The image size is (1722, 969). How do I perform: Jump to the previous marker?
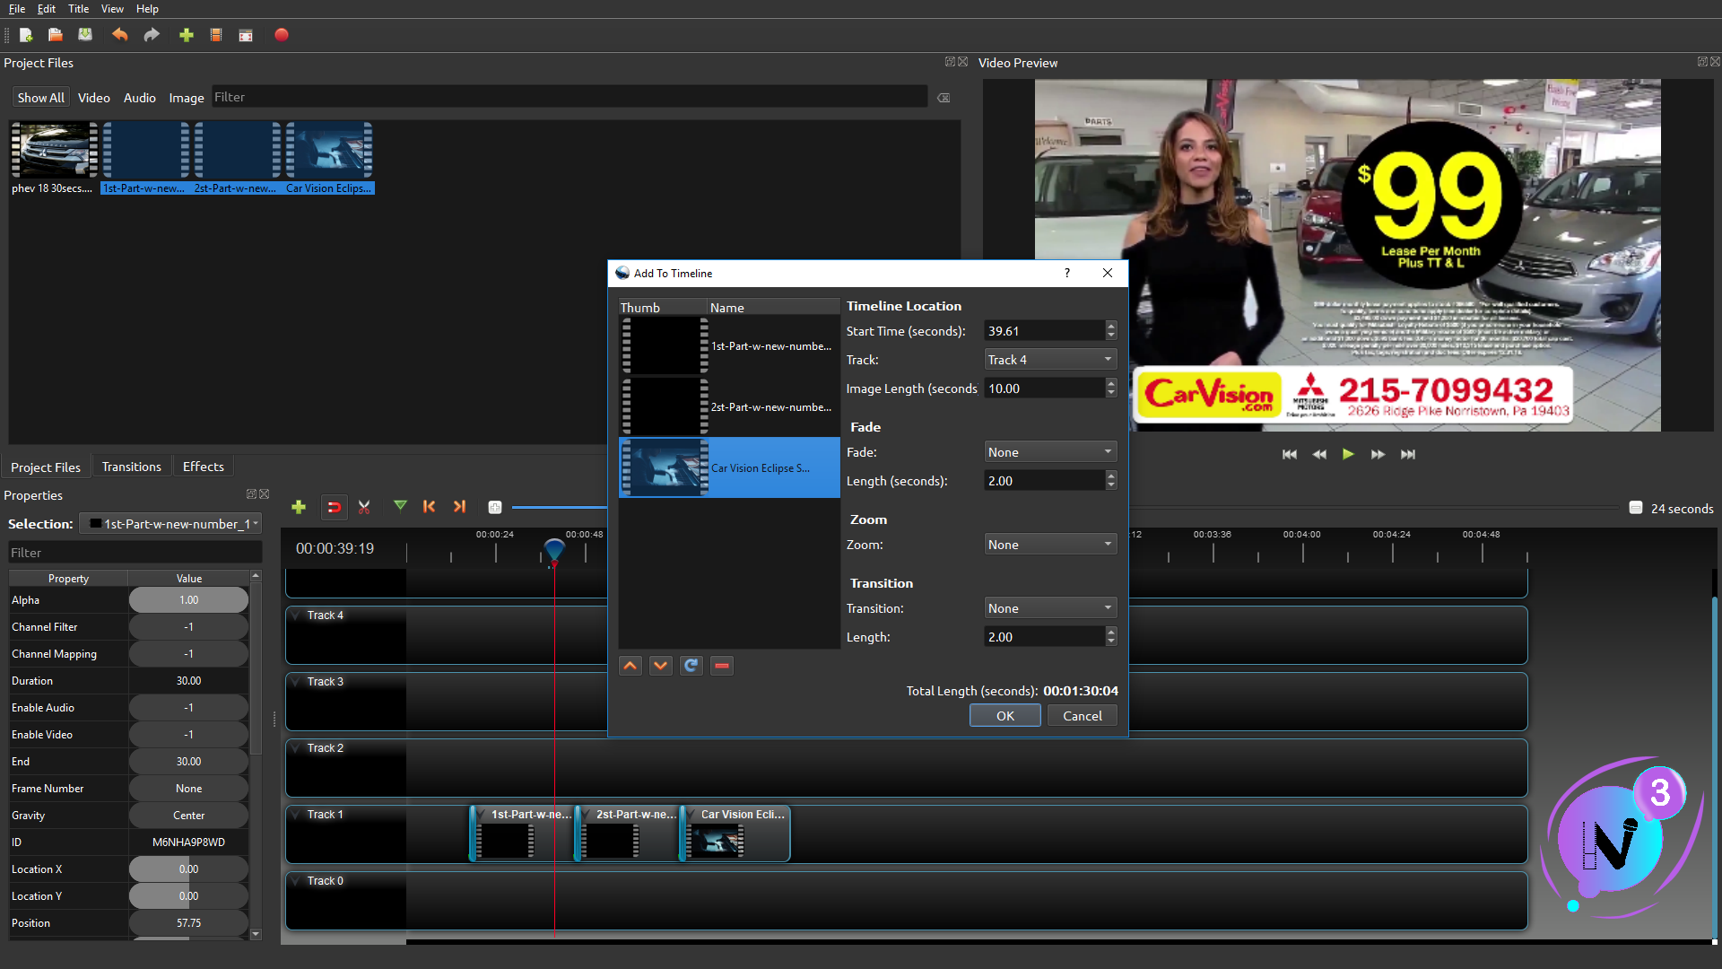pyautogui.click(x=430, y=506)
